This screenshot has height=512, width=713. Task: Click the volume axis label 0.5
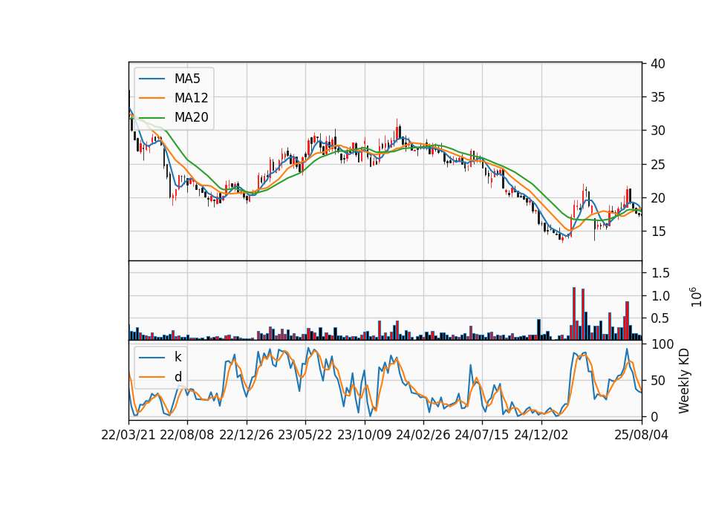660,318
